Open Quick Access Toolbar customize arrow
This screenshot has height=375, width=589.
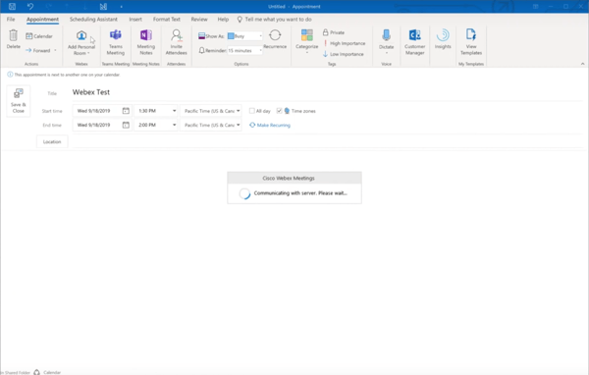(x=121, y=7)
